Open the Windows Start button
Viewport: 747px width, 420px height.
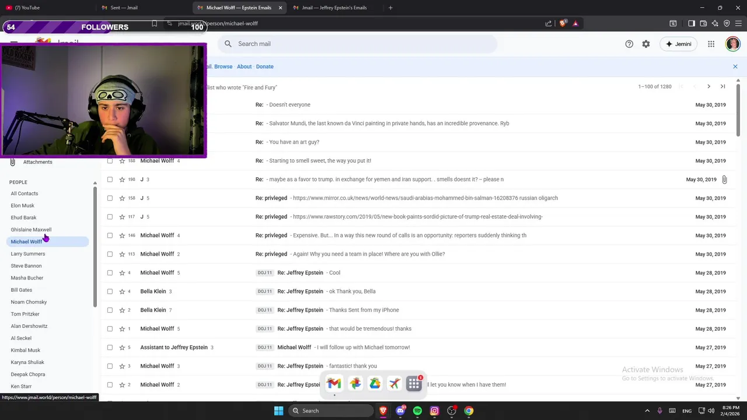[x=278, y=411]
